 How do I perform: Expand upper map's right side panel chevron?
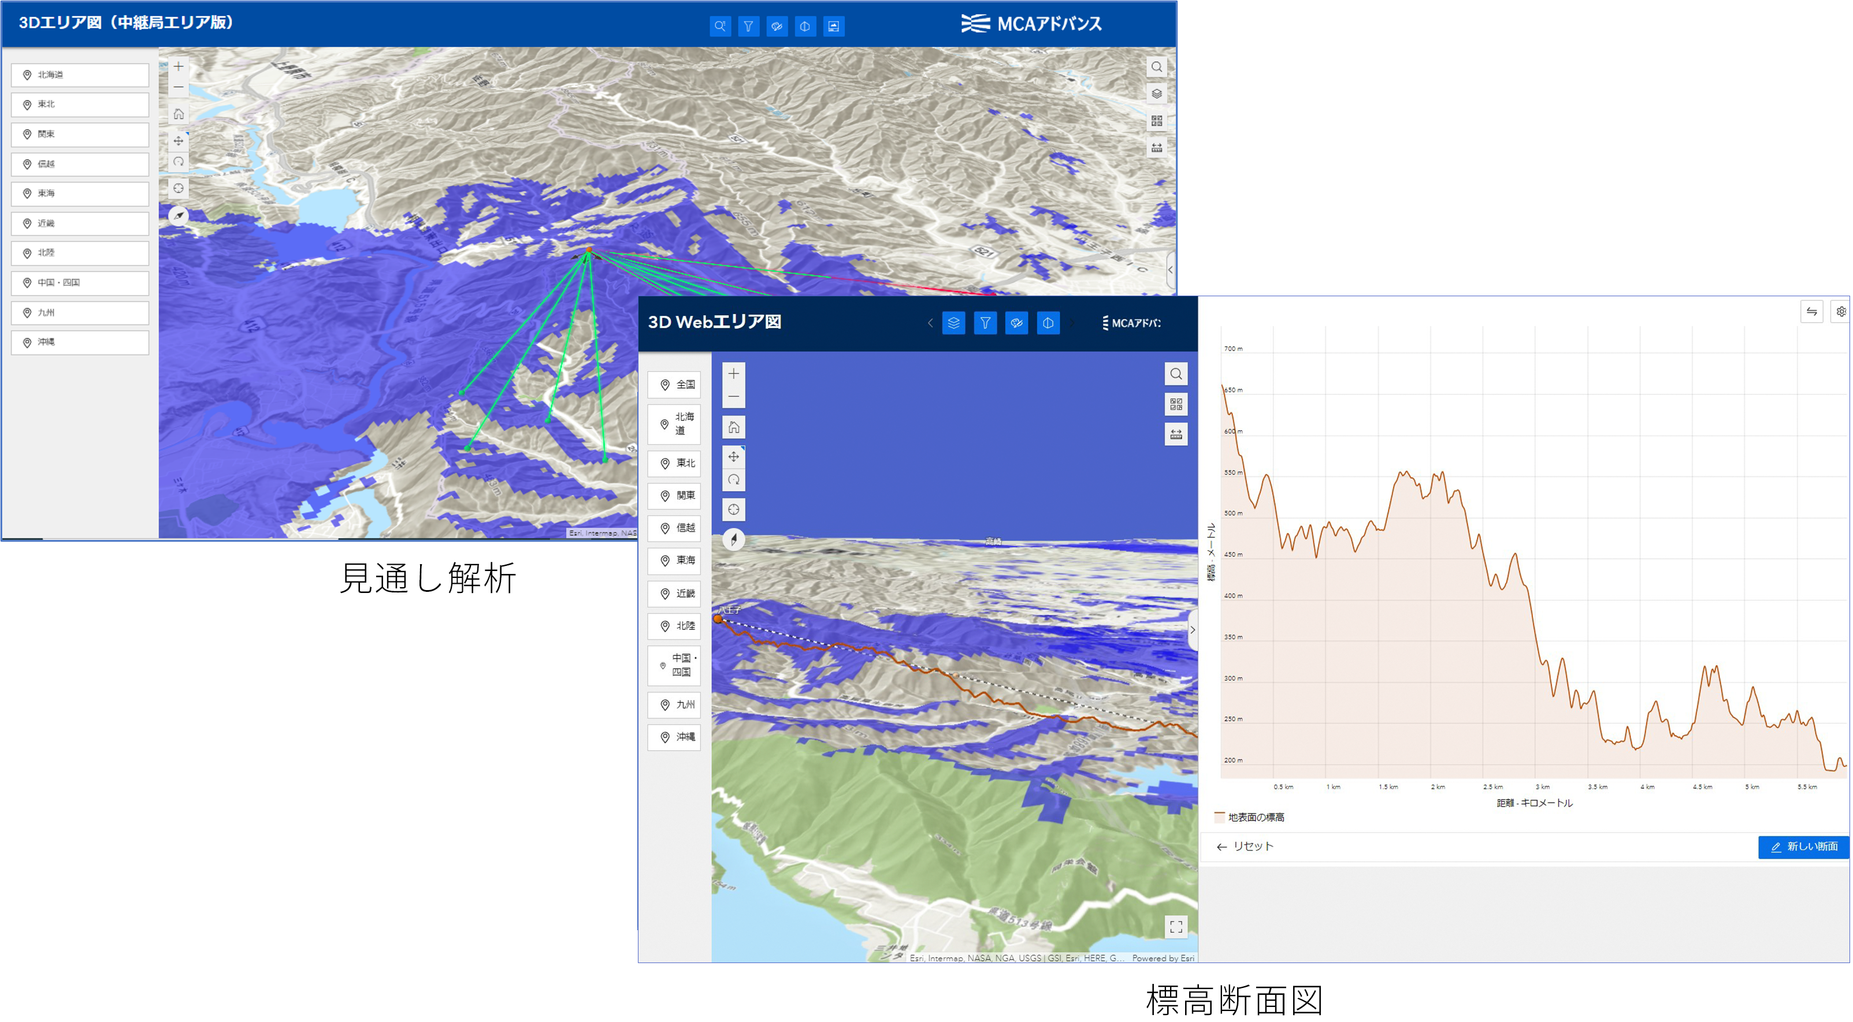point(1171,270)
